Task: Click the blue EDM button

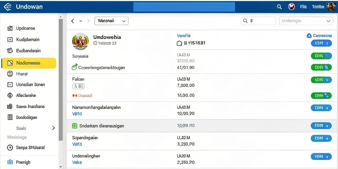Action: pyautogui.click(x=321, y=125)
